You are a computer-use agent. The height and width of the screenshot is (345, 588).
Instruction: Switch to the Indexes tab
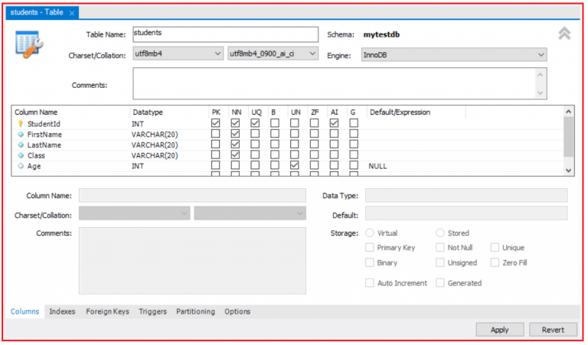[x=62, y=312]
